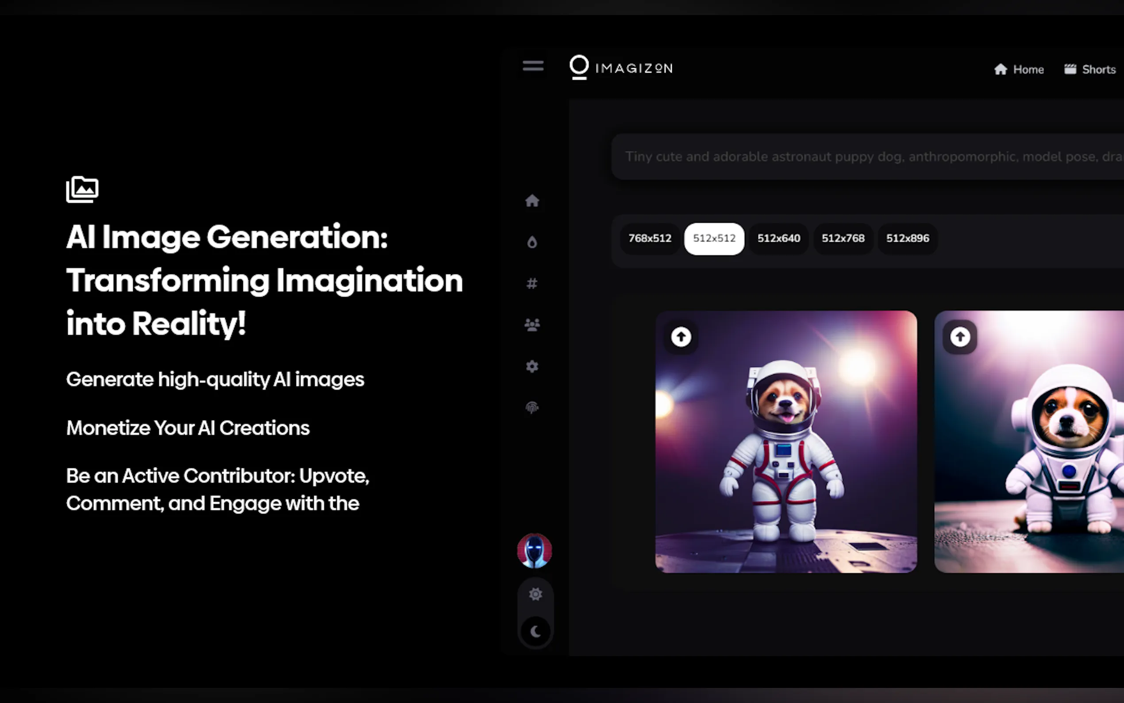The width and height of the screenshot is (1124, 703).
Task: Open the sidebar settings gear icon
Action: (531, 367)
